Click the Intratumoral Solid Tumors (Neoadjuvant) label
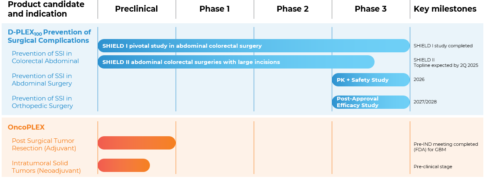This screenshot has height=179, width=485. [x=47, y=167]
